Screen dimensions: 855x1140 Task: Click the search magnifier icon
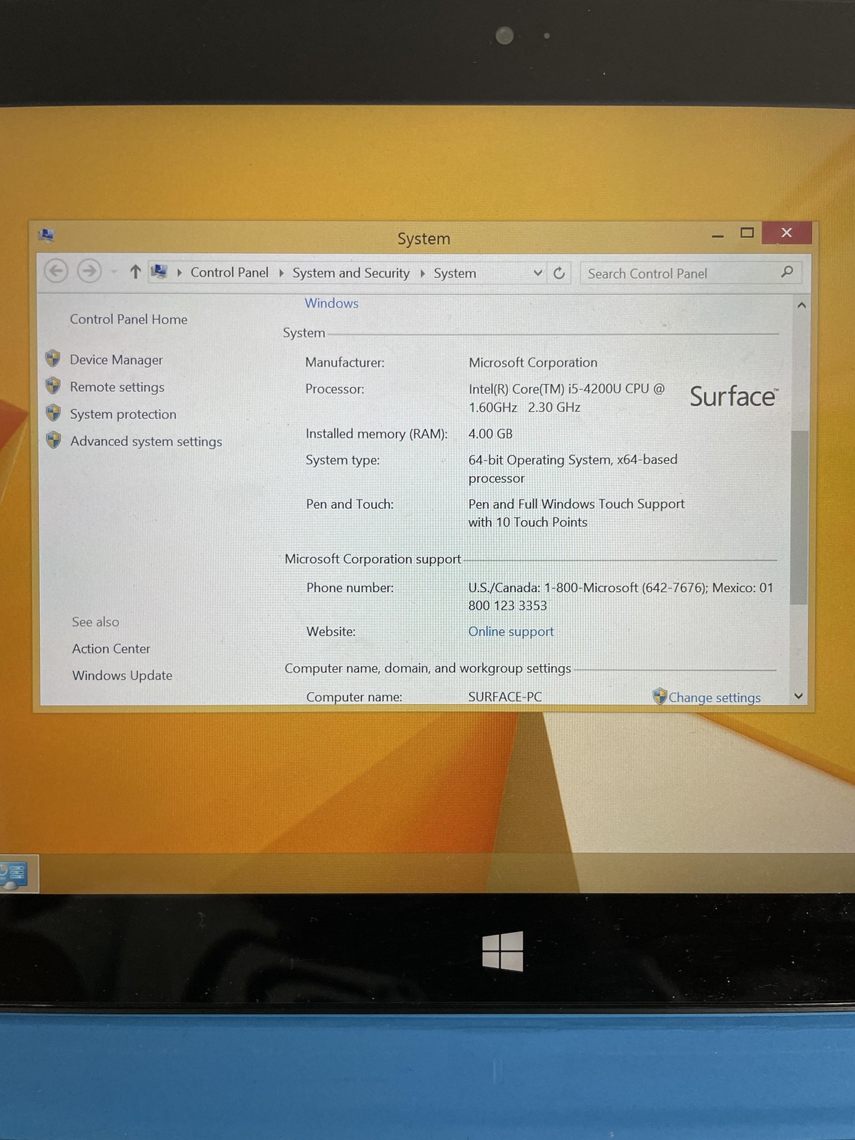787,272
